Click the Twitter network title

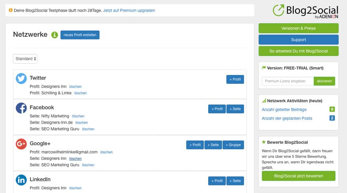[x=38, y=78]
